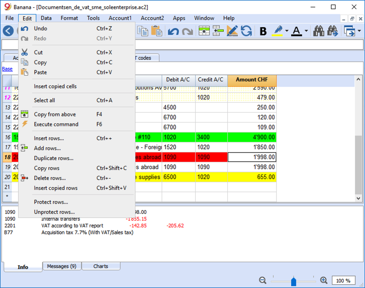Click the window with arrow toolbar icon
Image resolution: width=365 pixels, height=288 pixels.
tap(350, 31)
